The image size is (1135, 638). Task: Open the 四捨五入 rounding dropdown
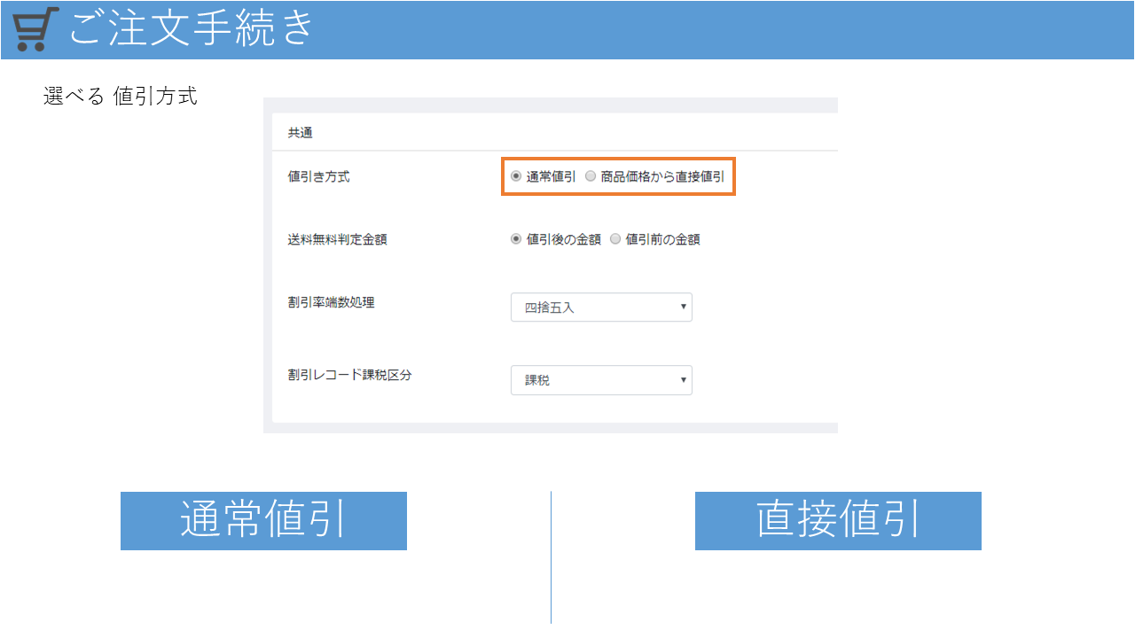[x=601, y=307]
